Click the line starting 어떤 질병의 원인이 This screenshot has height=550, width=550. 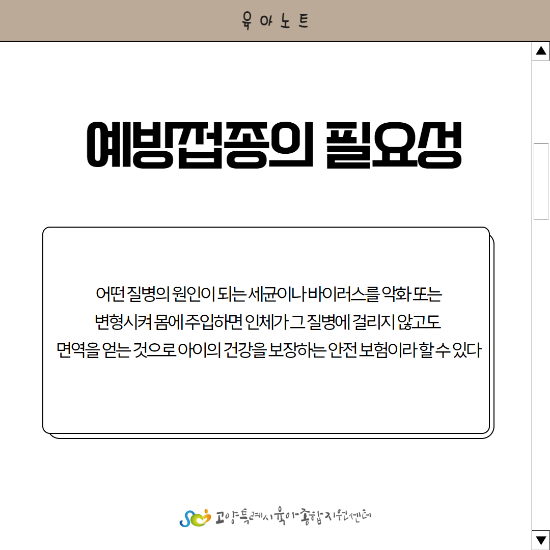(269, 294)
